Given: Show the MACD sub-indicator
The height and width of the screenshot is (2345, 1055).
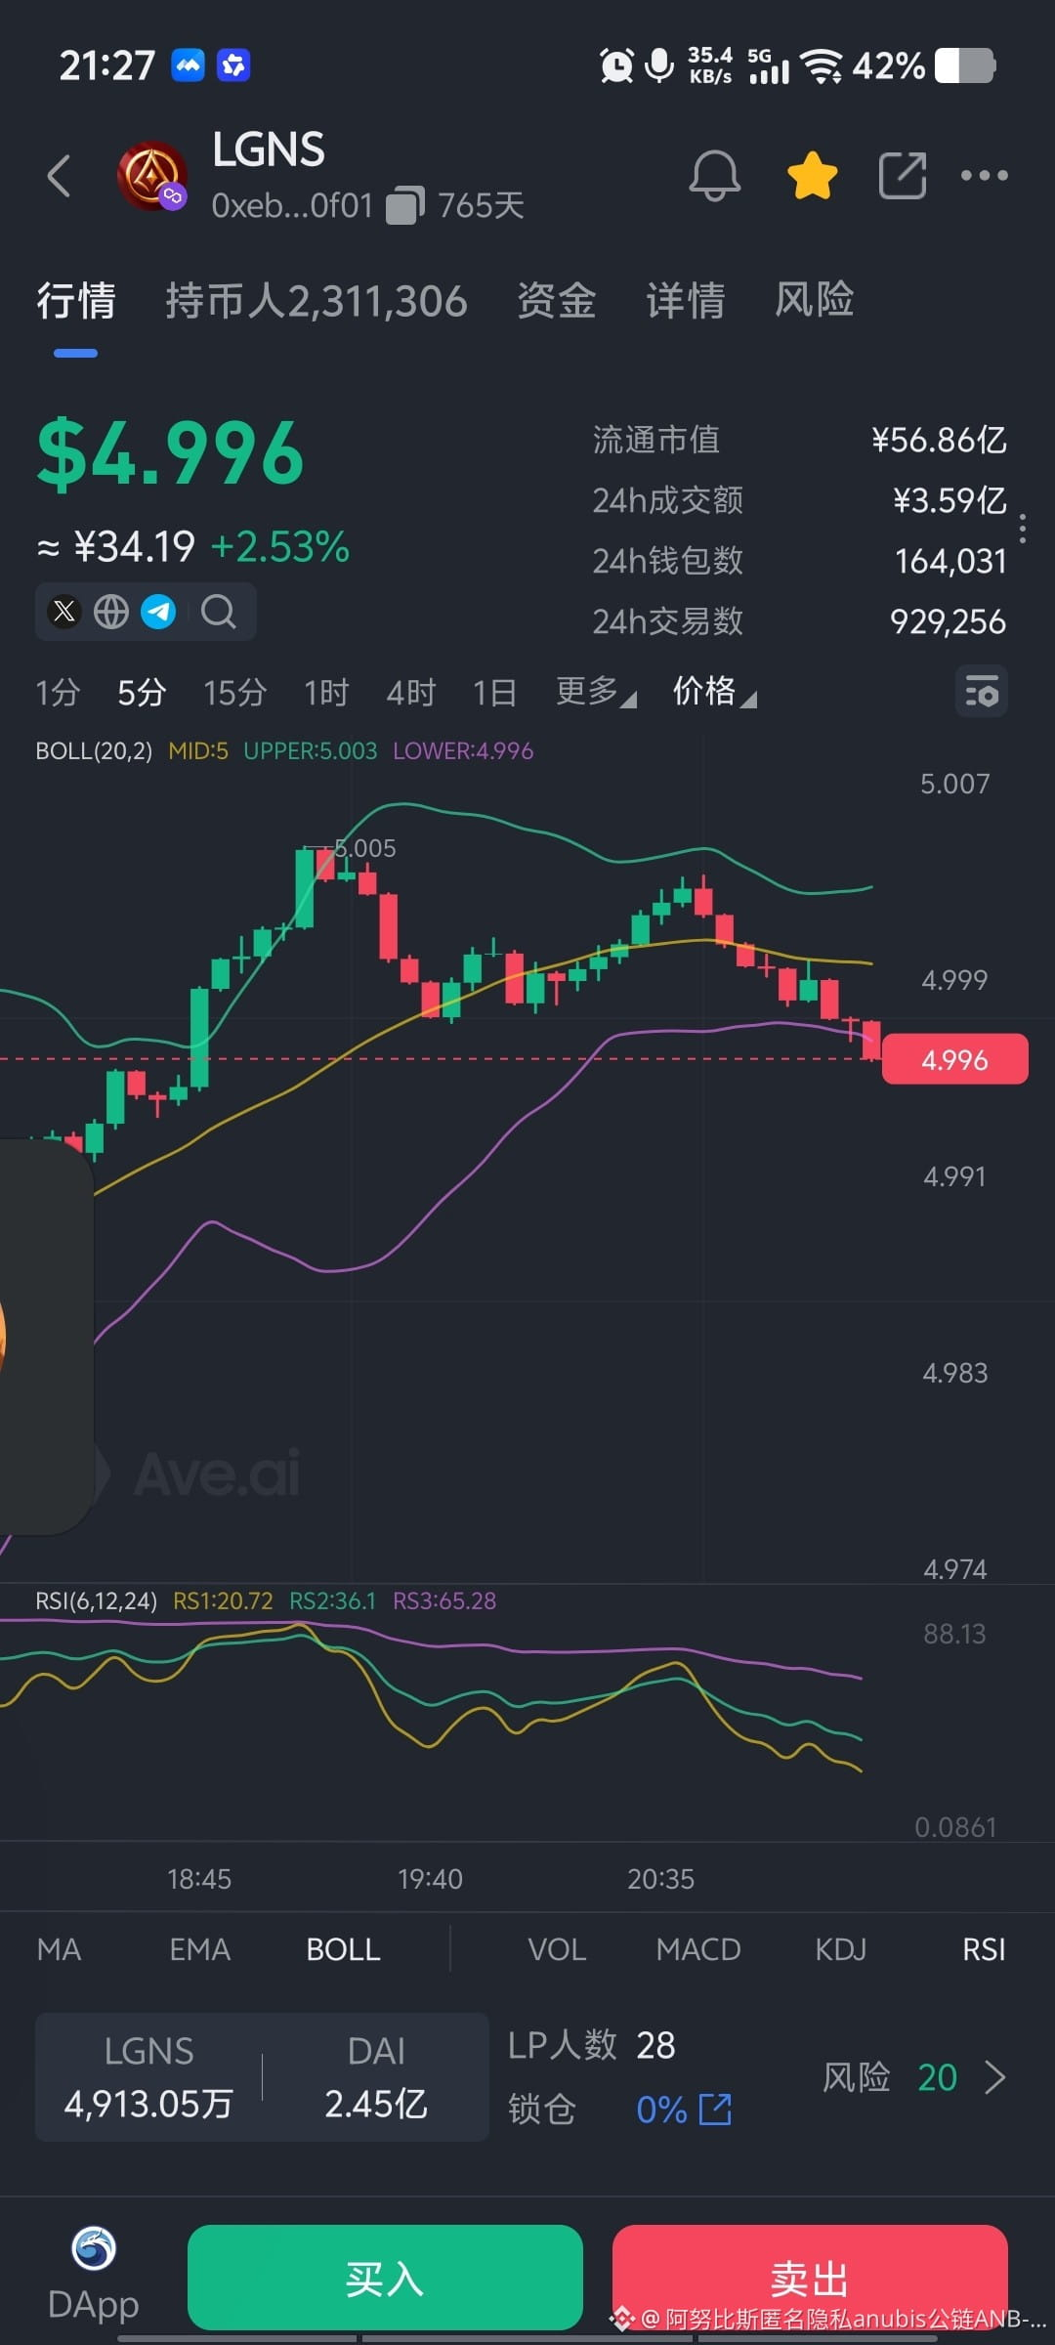Looking at the screenshot, I should [x=698, y=1949].
